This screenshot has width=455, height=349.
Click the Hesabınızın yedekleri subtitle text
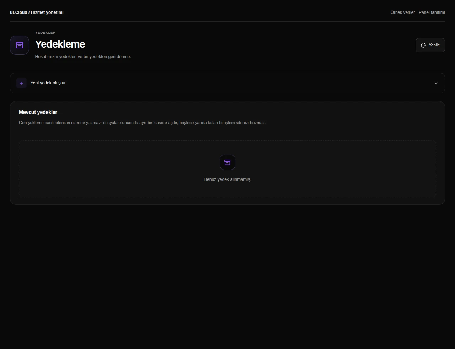click(83, 57)
